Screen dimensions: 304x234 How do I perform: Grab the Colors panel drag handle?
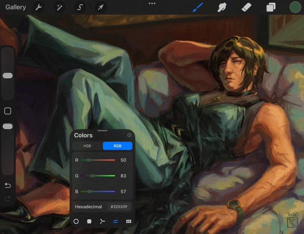point(102,131)
